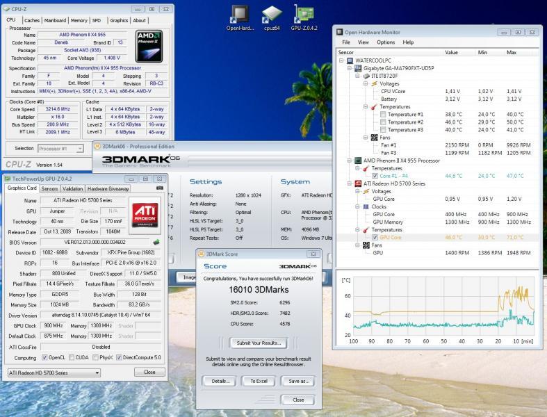Click the ATI Radeon HD 5700 icon in tree
Screen dimensions: 547x417
(358, 183)
